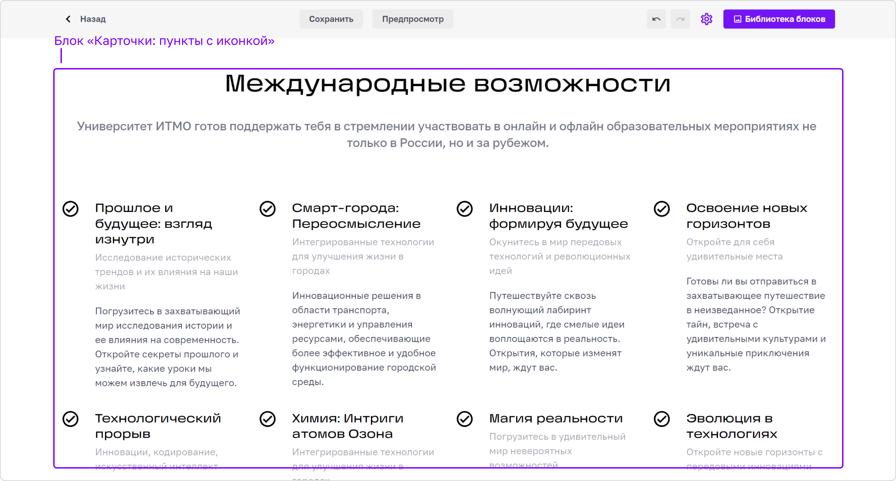Viewport: 896px width, 481px height.
Task: Click the subtitle Окунитесь в мир передовых технологий
Action: (x=559, y=256)
